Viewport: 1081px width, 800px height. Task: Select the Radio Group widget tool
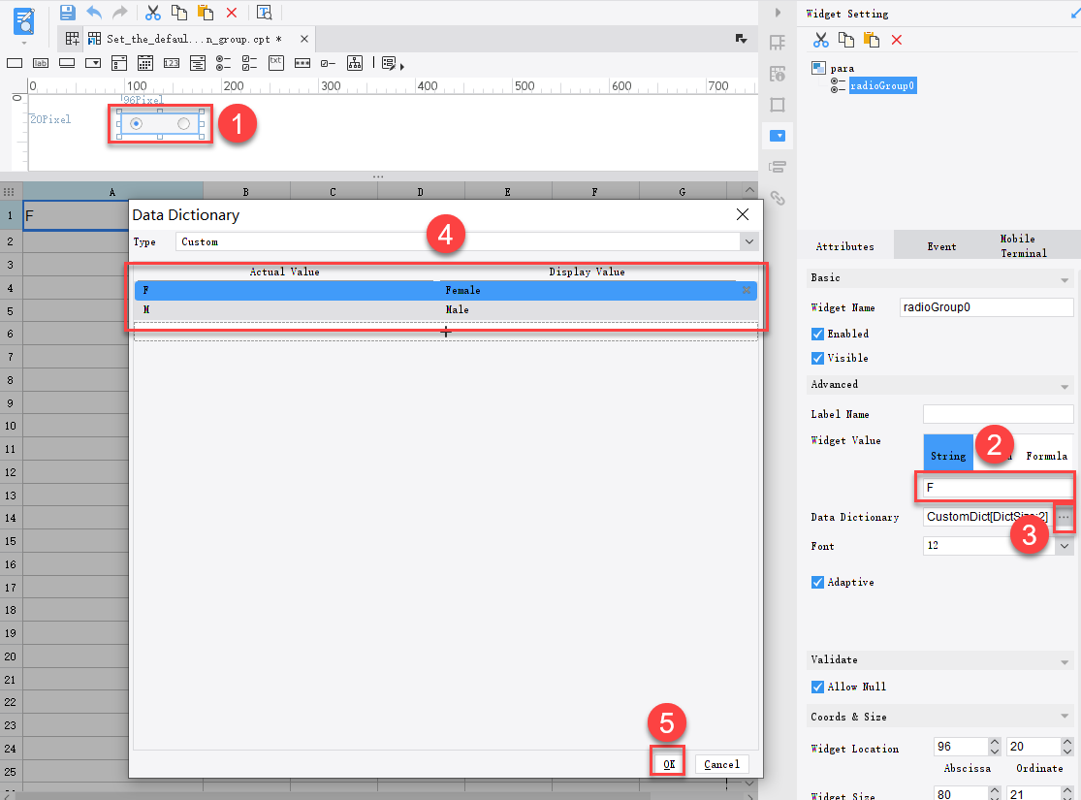221,63
